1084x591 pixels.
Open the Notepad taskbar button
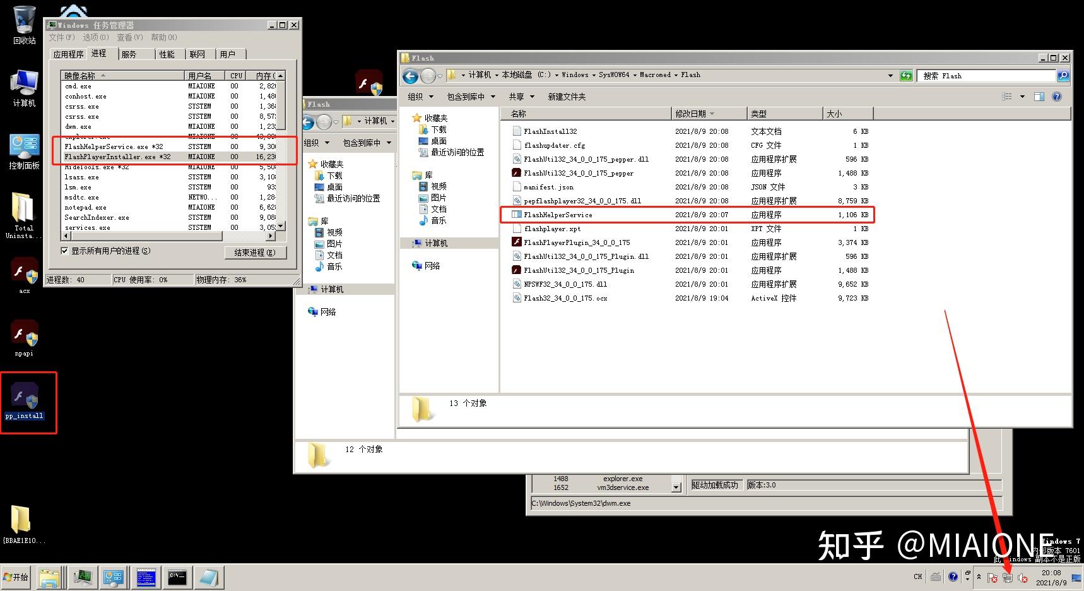[x=208, y=577]
